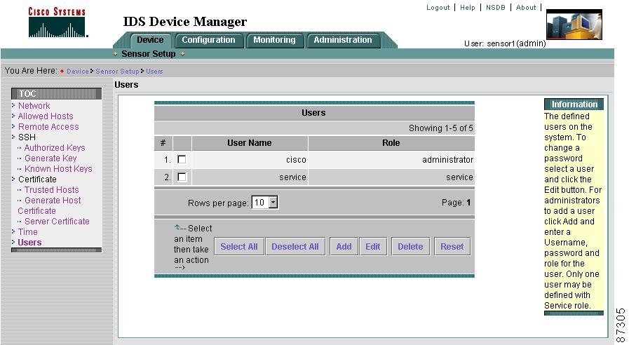Click the Cisco Systems logo

(57, 22)
